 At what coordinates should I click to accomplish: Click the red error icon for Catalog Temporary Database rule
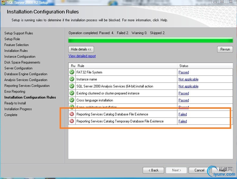point(72,121)
